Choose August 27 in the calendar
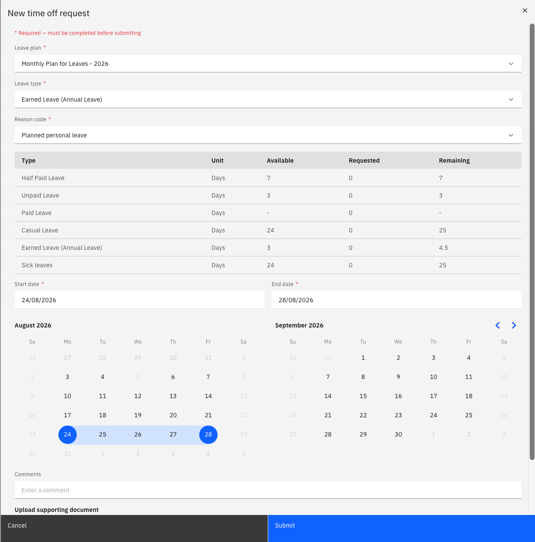Viewport: 535px width, 542px height. [x=173, y=435]
